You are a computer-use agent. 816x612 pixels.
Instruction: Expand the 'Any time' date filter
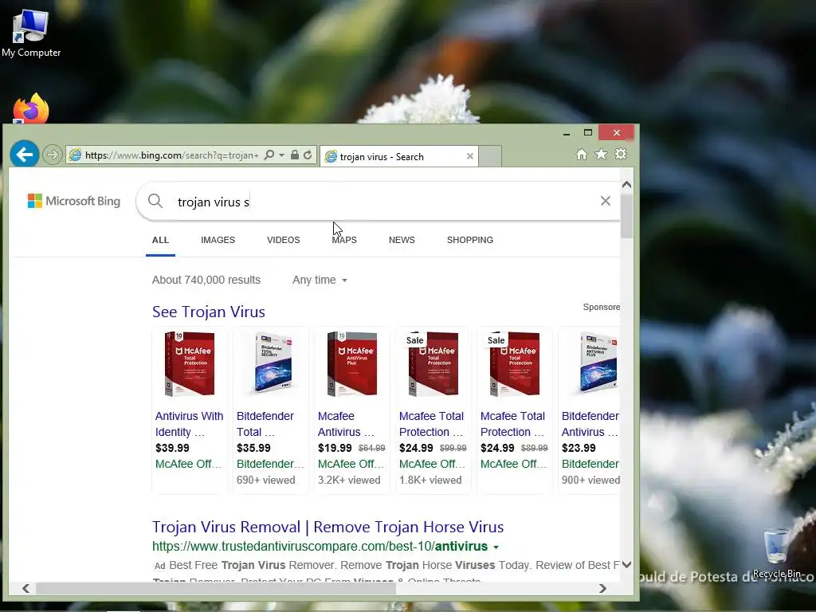click(x=320, y=280)
